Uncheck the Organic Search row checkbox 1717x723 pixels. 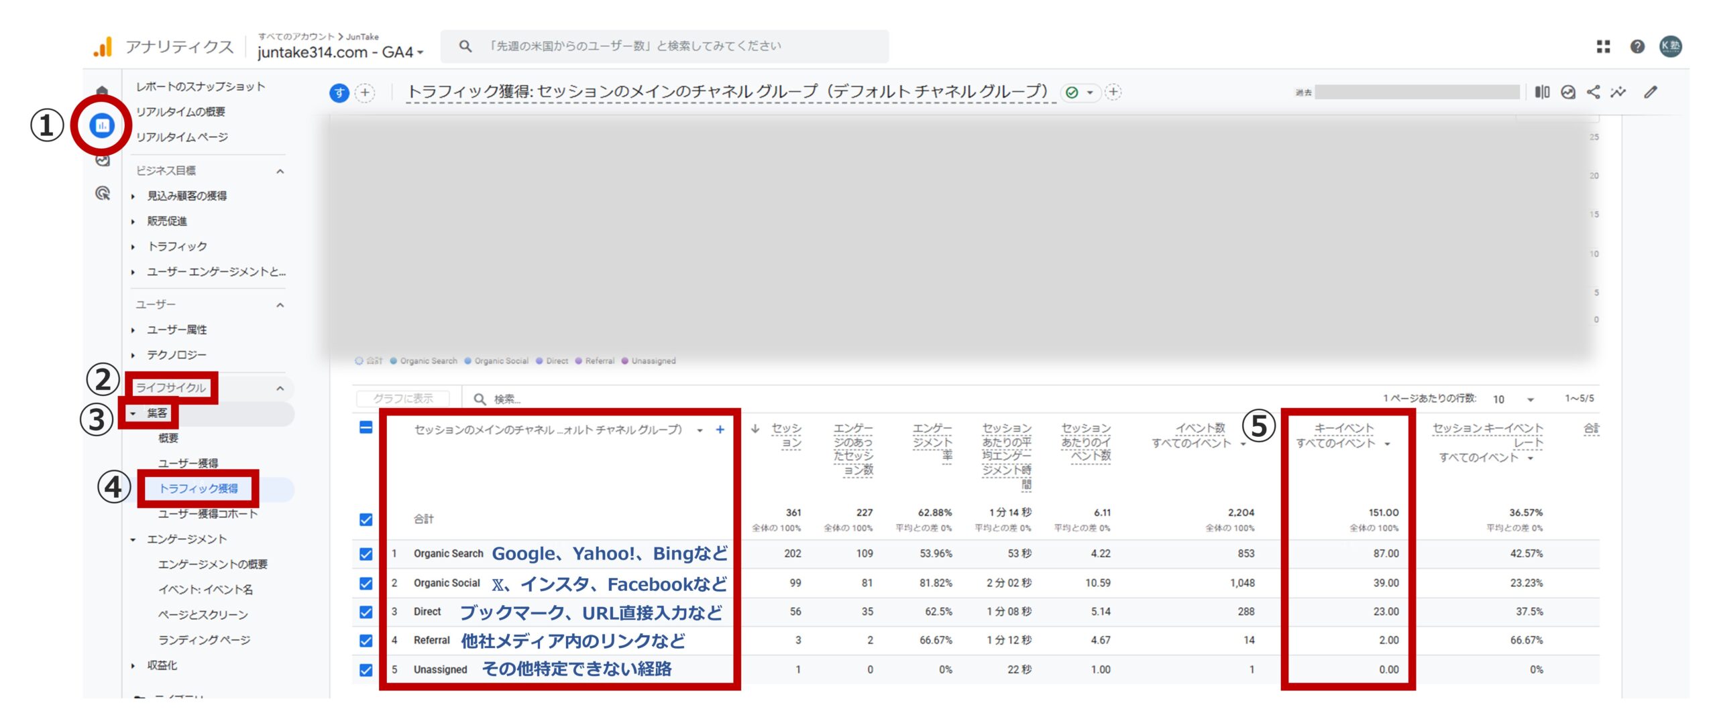(366, 554)
